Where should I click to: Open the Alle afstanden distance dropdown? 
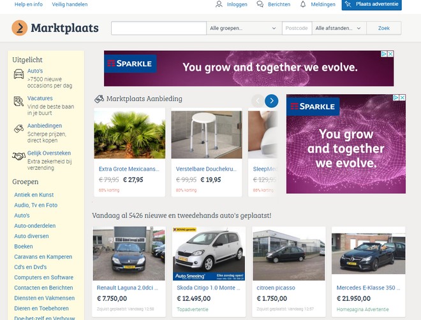(x=339, y=28)
